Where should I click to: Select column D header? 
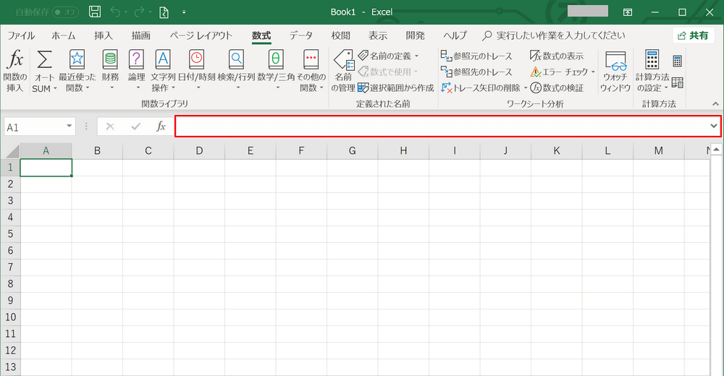click(199, 151)
